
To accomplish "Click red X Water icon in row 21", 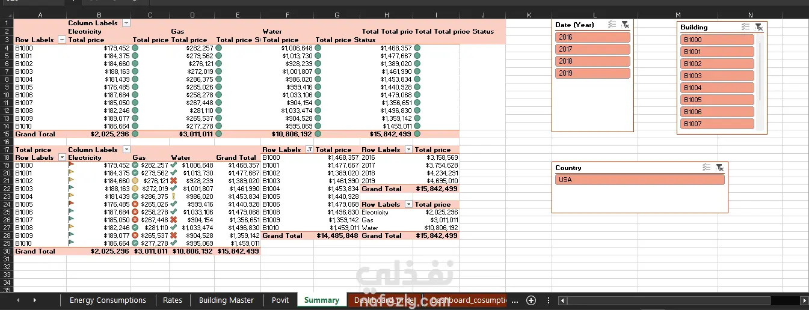I will [173, 181].
